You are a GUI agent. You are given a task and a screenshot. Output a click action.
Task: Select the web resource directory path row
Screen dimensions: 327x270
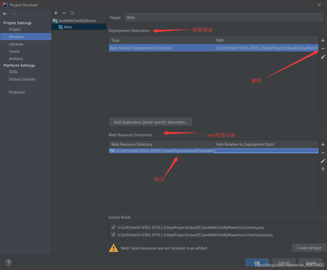pyautogui.click(x=161, y=151)
